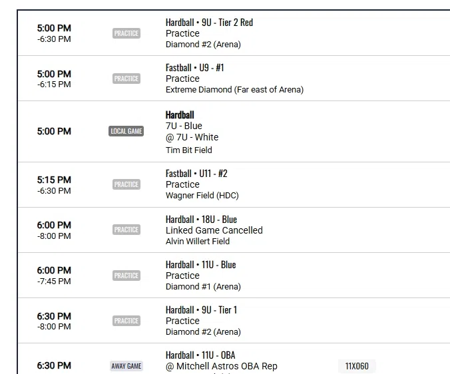This screenshot has height=374, width=450.
Task: Select the 11X060 game code tag
Action: pyautogui.click(x=357, y=366)
